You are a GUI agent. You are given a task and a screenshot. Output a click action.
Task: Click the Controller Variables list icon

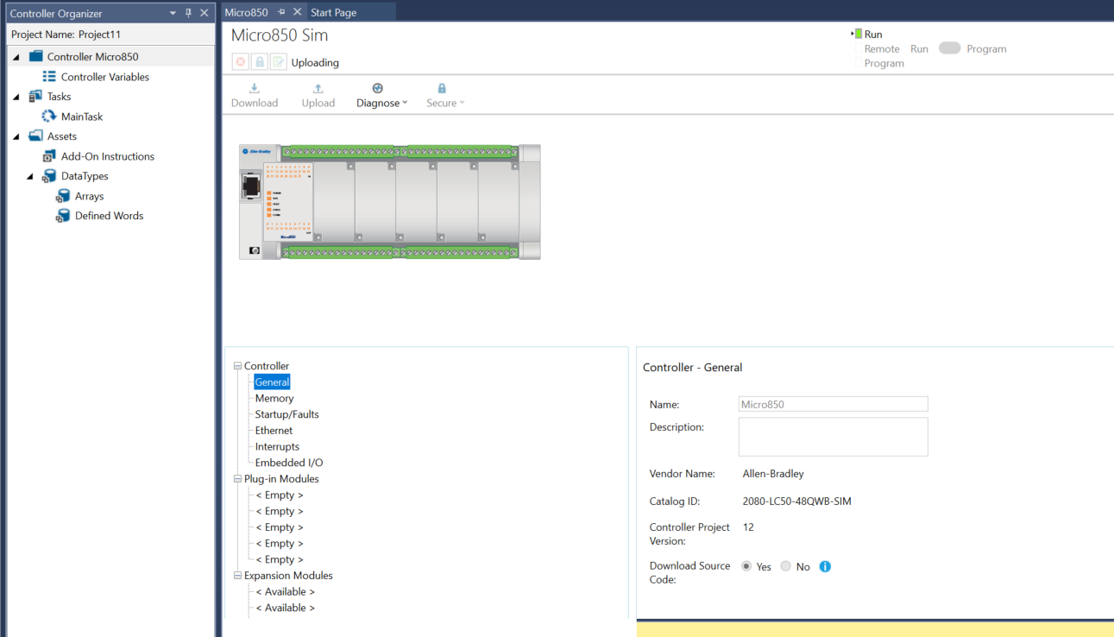tap(49, 77)
